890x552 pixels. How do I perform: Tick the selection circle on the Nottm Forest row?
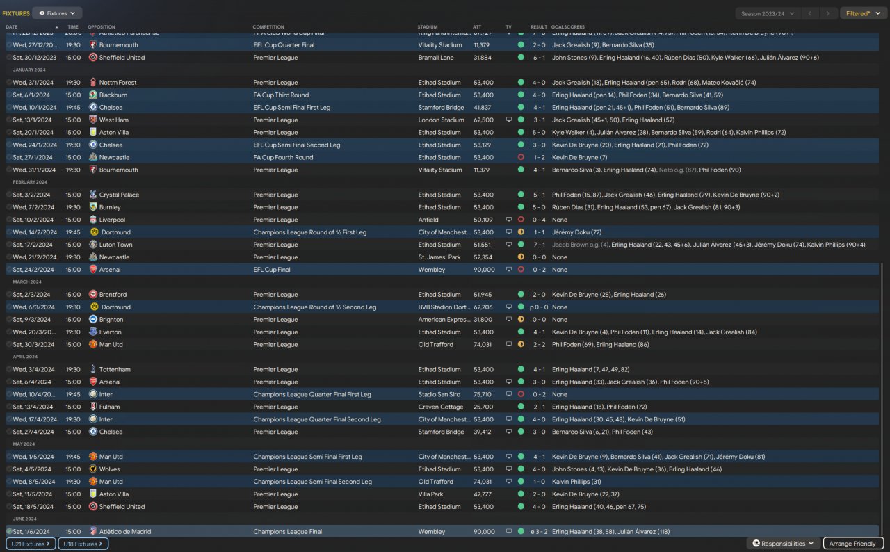9,83
